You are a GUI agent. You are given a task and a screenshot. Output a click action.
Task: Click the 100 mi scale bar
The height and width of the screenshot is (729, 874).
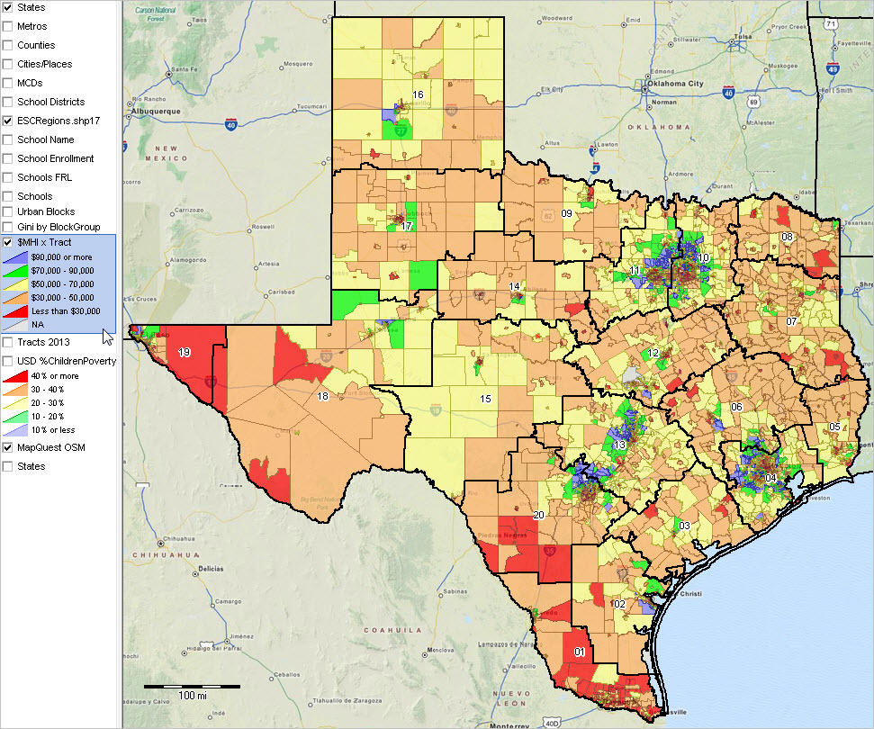point(192,688)
